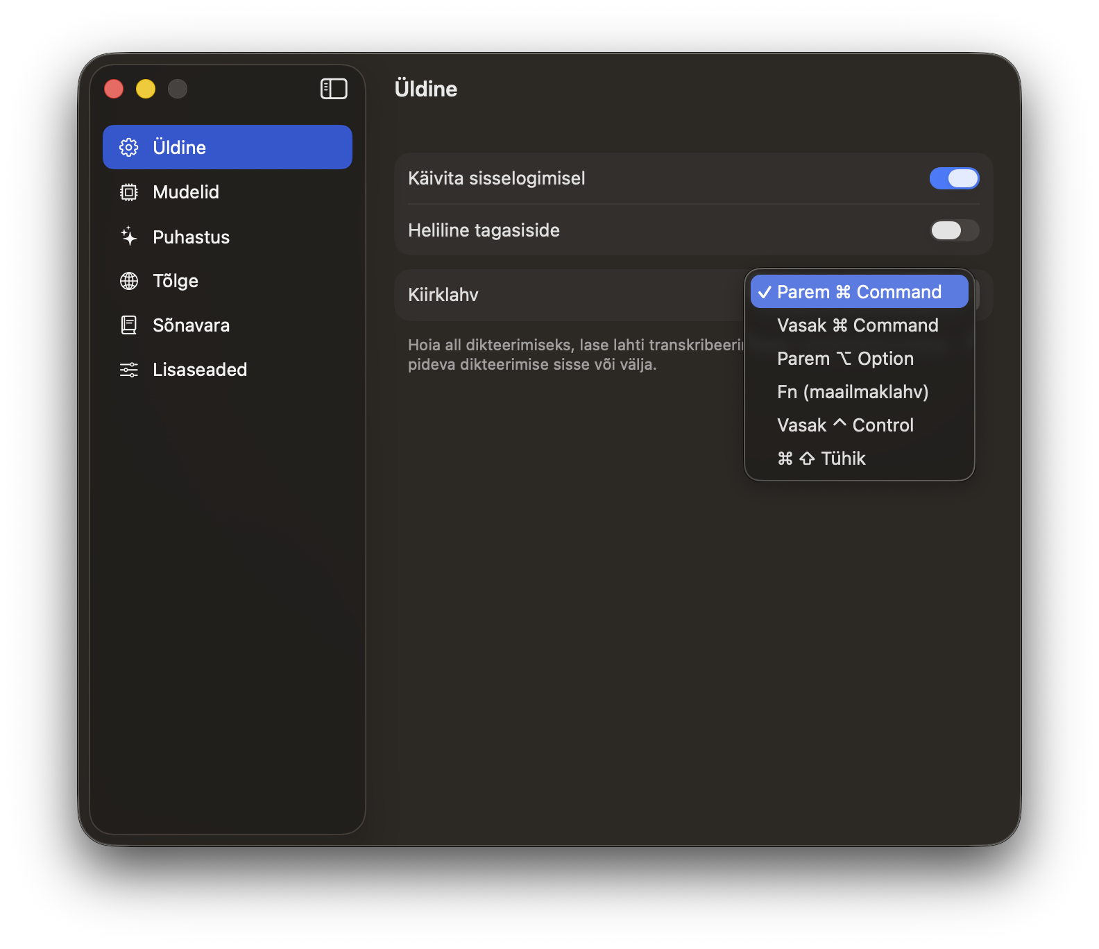Disable the Käivita sisselogimisel switch
This screenshot has width=1099, height=949.
pos(954,178)
